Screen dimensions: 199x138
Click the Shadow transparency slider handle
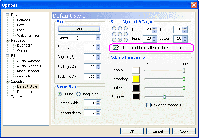click(x=164, y=97)
